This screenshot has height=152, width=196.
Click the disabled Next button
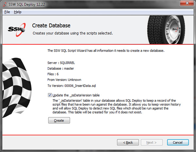[x=152, y=143]
